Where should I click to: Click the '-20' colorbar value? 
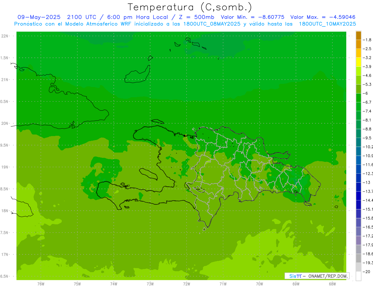pos(367,272)
